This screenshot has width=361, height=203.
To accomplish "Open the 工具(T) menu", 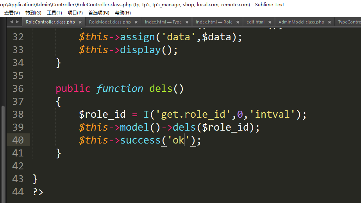I will coord(54,13).
